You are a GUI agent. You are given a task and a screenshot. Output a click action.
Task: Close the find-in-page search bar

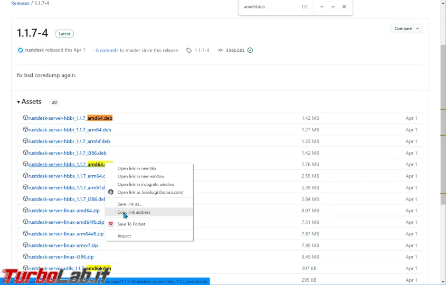click(344, 7)
